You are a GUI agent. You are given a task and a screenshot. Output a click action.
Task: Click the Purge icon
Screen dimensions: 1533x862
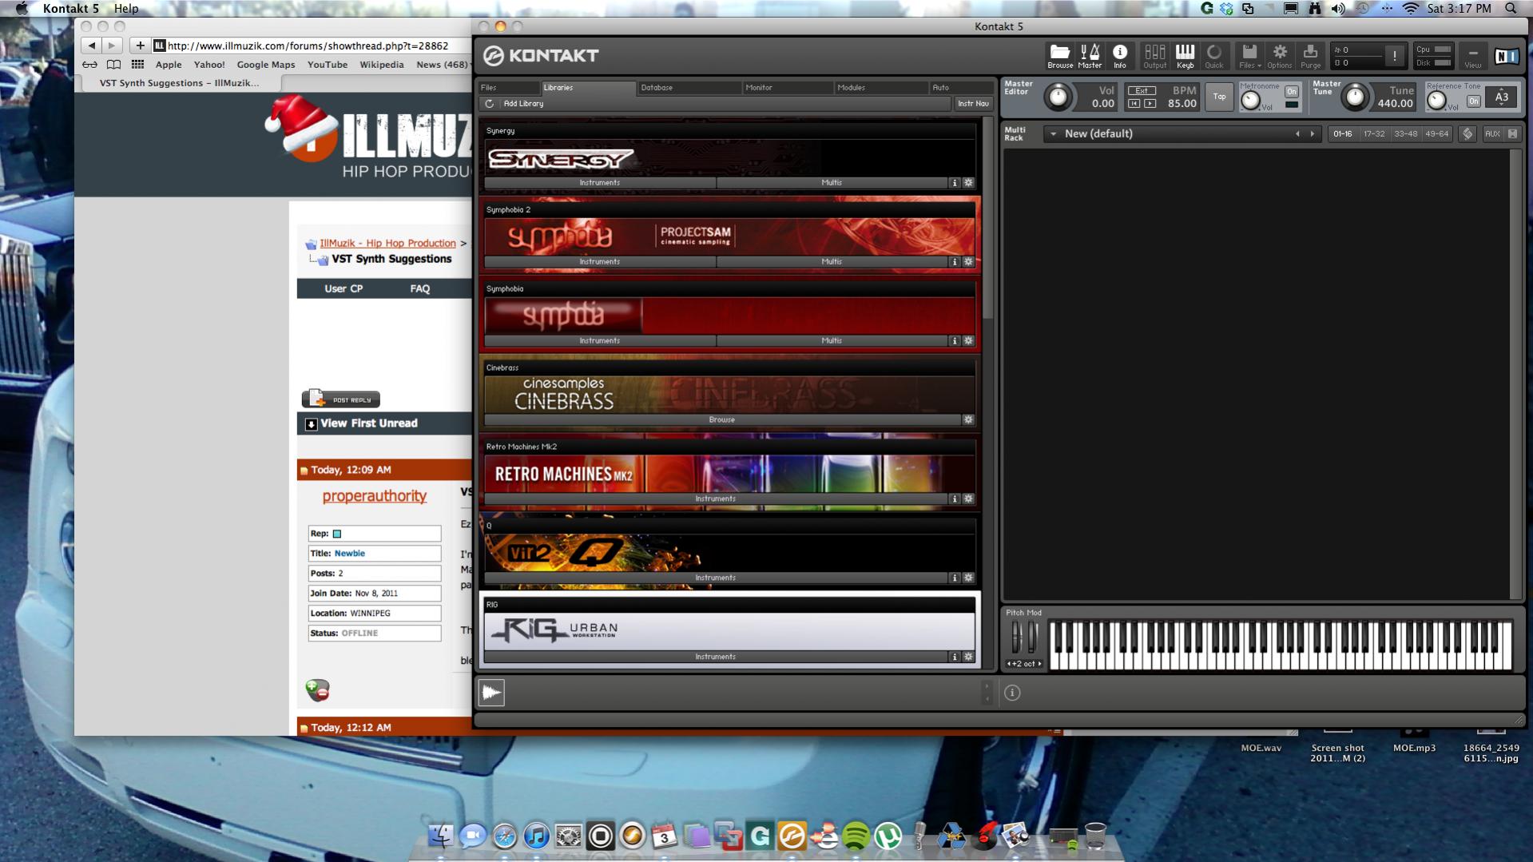click(1310, 56)
